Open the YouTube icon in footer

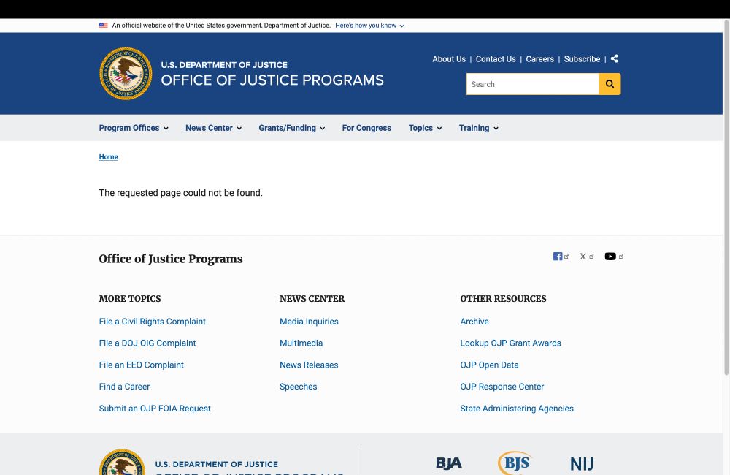coord(610,256)
